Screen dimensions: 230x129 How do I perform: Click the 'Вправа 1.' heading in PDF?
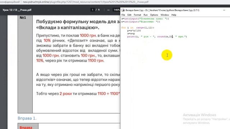[27, 118]
